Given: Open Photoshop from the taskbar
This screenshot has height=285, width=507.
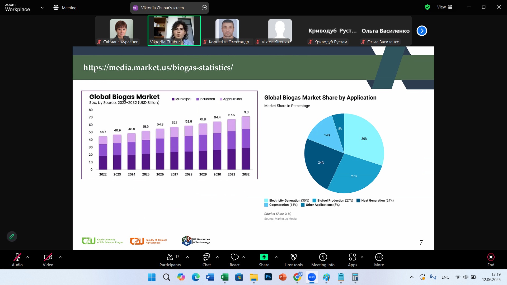Looking at the screenshot, I should (268, 277).
